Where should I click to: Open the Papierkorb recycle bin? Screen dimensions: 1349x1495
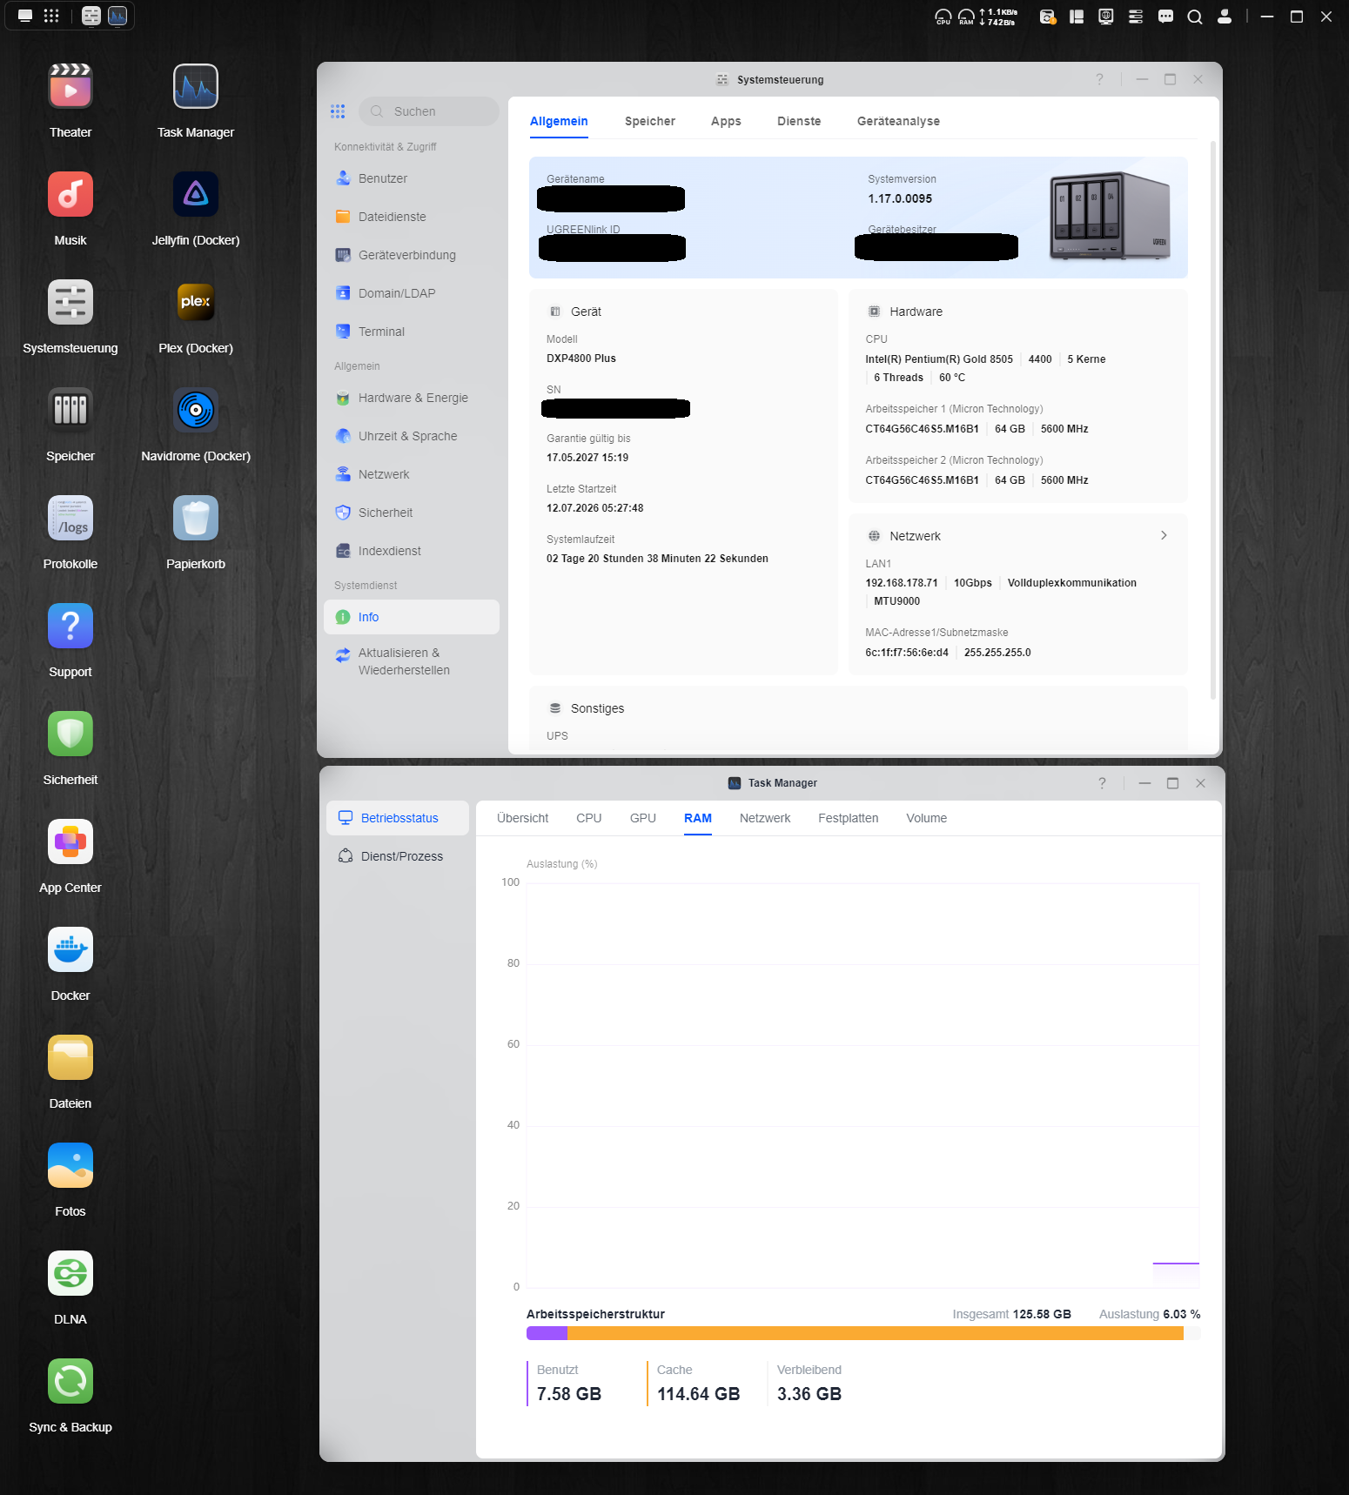click(196, 518)
